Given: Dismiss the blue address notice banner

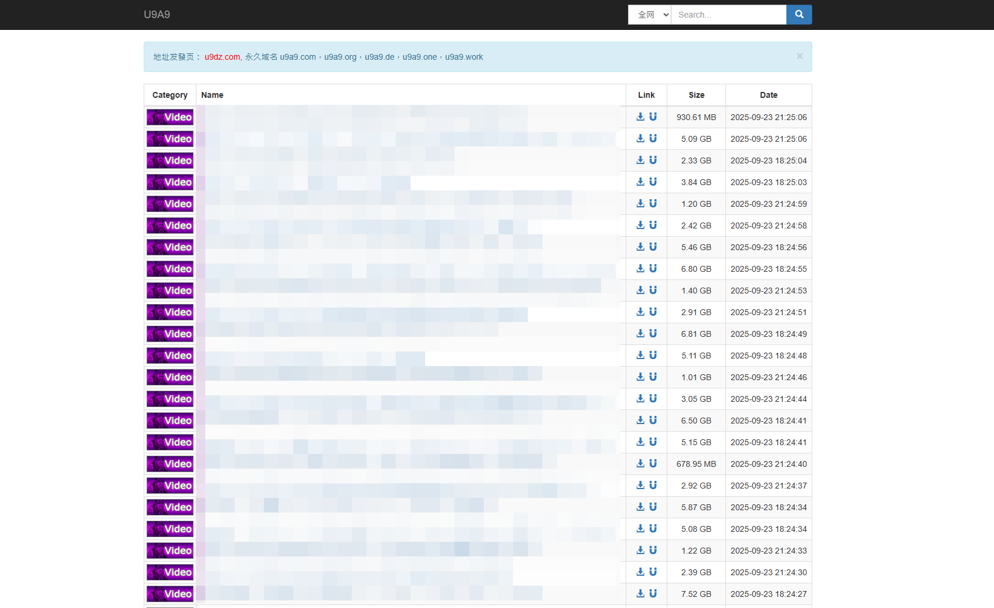Looking at the screenshot, I should [799, 56].
